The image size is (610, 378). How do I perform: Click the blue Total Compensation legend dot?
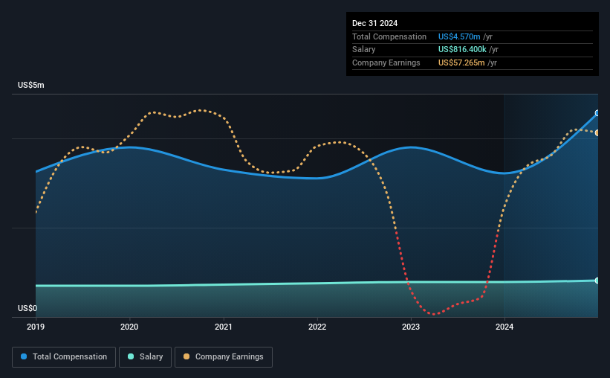click(24, 356)
